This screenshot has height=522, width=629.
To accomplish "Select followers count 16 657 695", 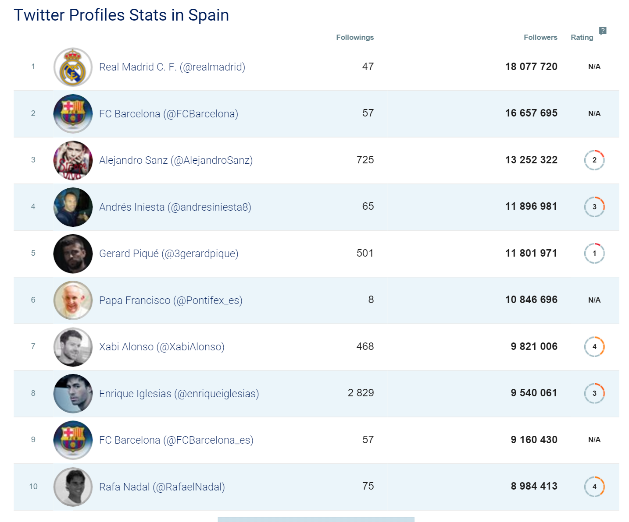I will point(531,113).
